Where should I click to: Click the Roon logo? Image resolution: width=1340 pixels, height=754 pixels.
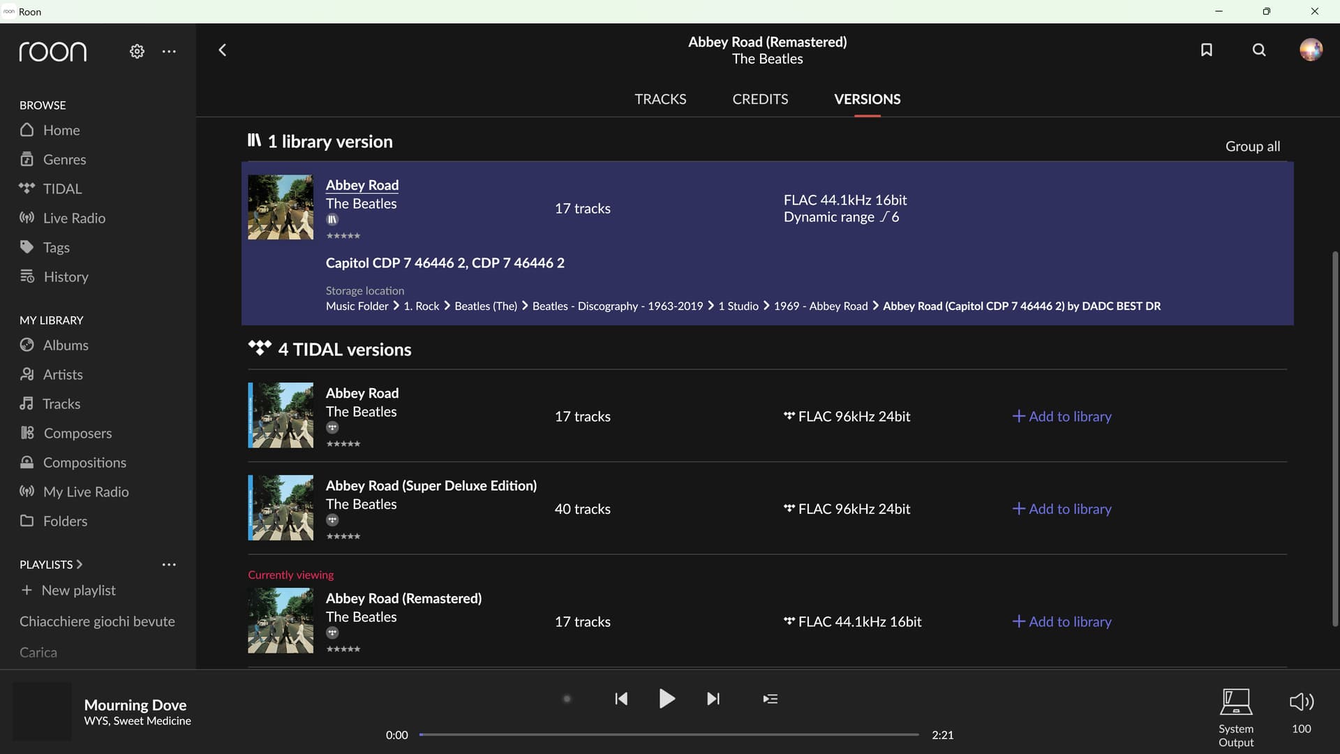pyautogui.click(x=53, y=51)
